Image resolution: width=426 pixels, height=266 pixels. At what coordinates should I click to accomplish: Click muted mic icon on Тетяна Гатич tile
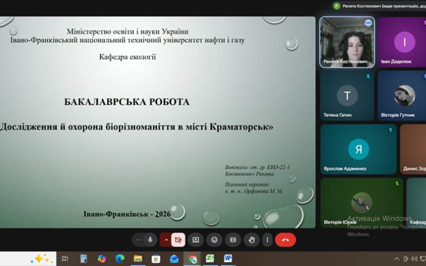[x=368, y=77]
